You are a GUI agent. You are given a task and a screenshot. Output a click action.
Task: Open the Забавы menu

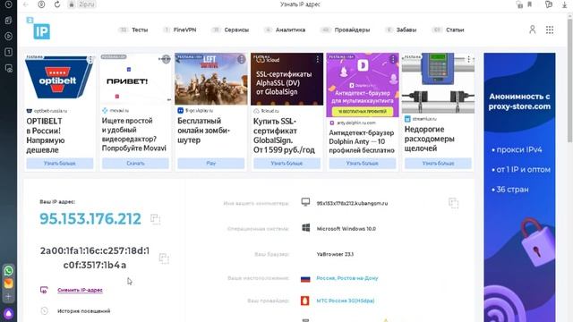(406, 30)
